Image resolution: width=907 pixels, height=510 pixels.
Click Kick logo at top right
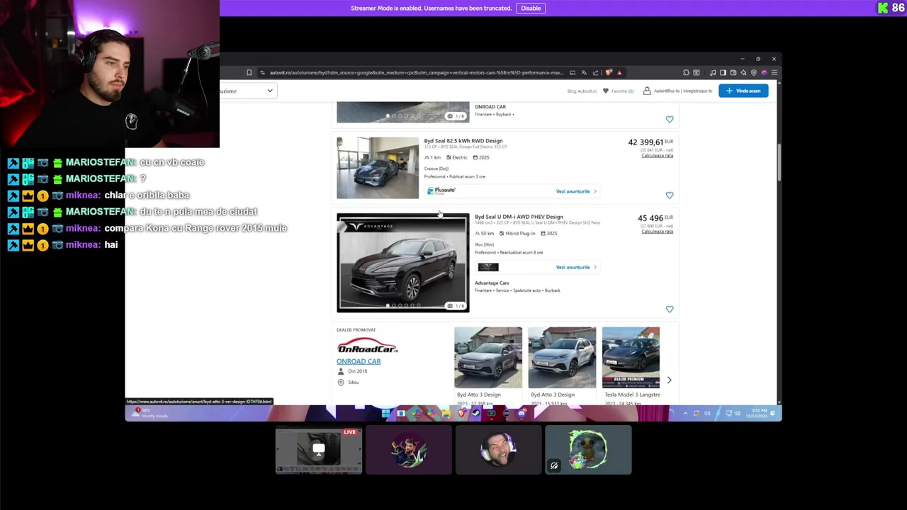tap(882, 8)
